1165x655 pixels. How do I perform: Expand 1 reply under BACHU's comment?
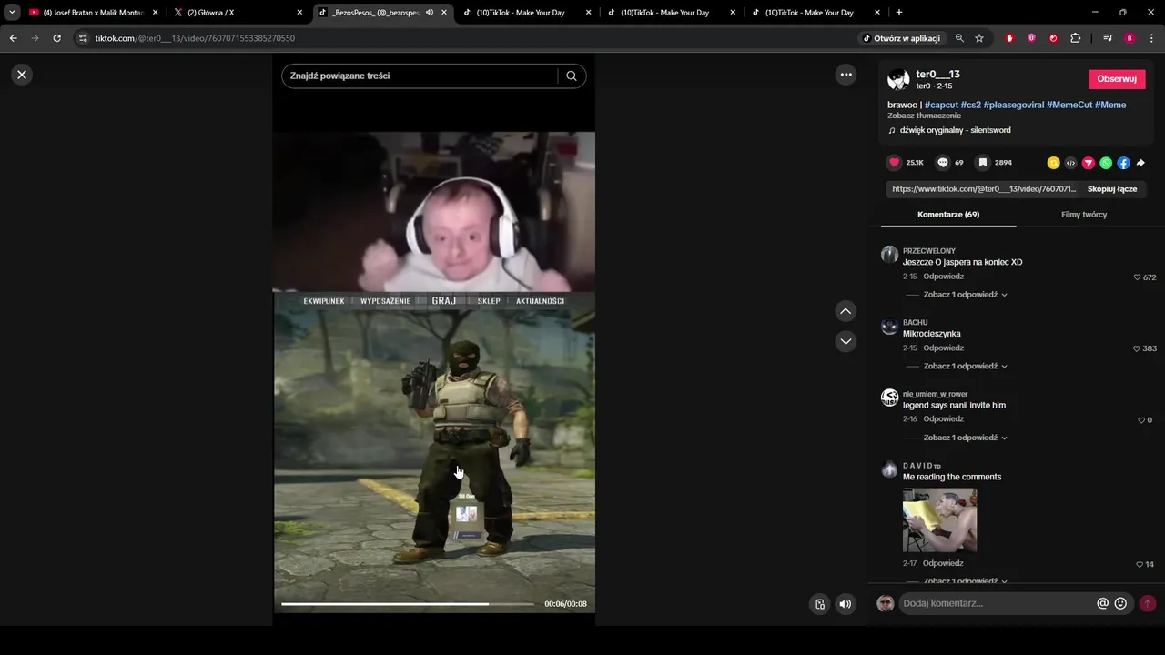tap(965, 366)
